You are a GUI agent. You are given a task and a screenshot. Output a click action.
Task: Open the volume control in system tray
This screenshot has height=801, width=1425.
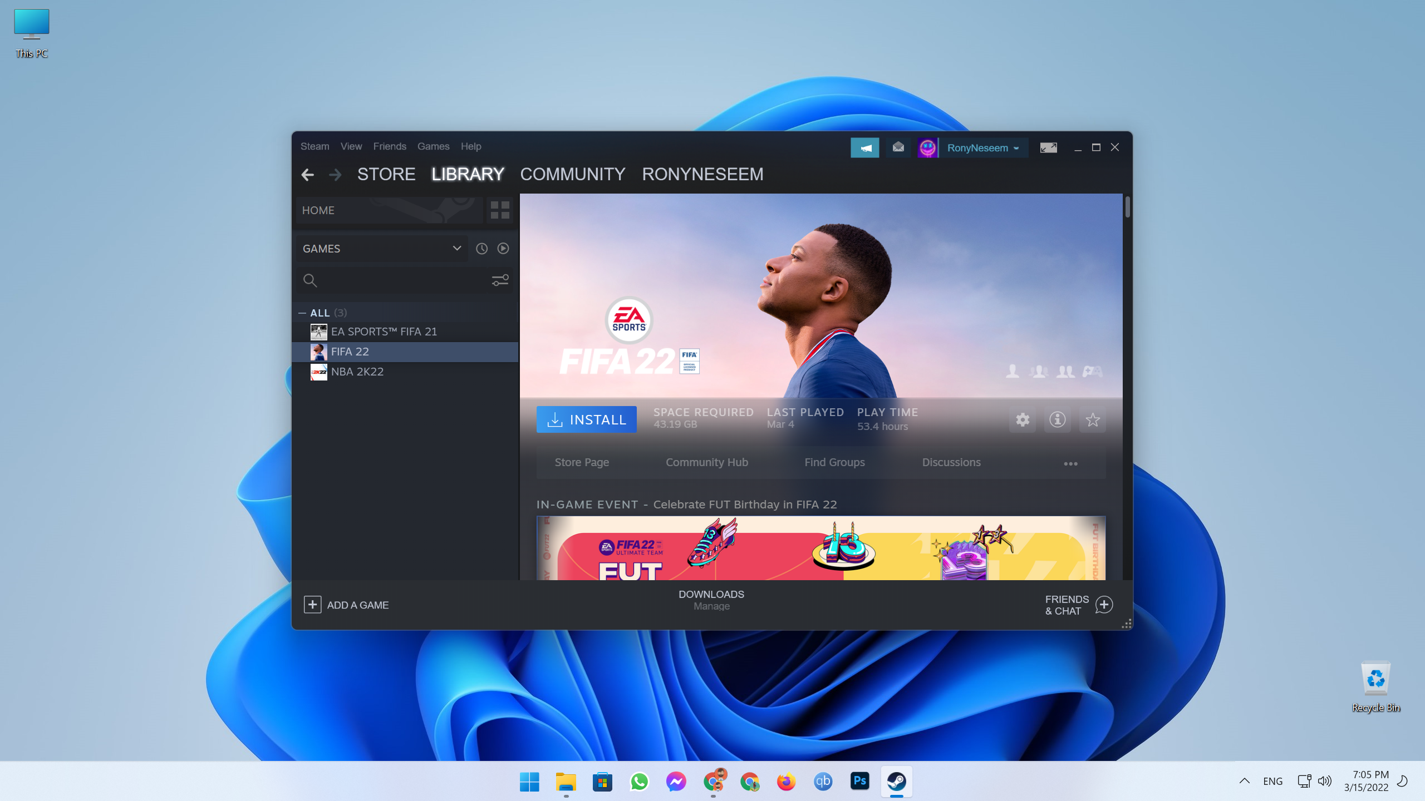(x=1325, y=781)
